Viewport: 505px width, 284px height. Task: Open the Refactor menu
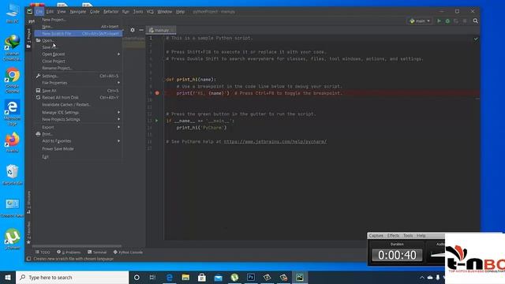pyautogui.click(x=110, y=12)
